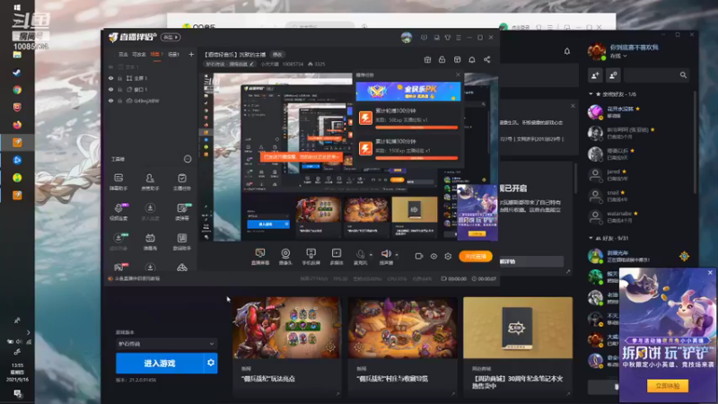
Task: Expand the microphone options arrow
Action: (x=371, y=255)
